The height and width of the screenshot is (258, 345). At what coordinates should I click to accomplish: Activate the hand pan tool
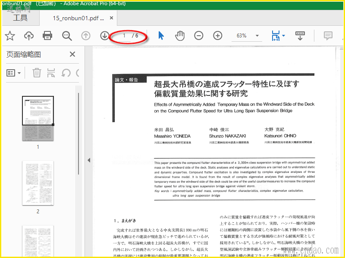(179, 36)
